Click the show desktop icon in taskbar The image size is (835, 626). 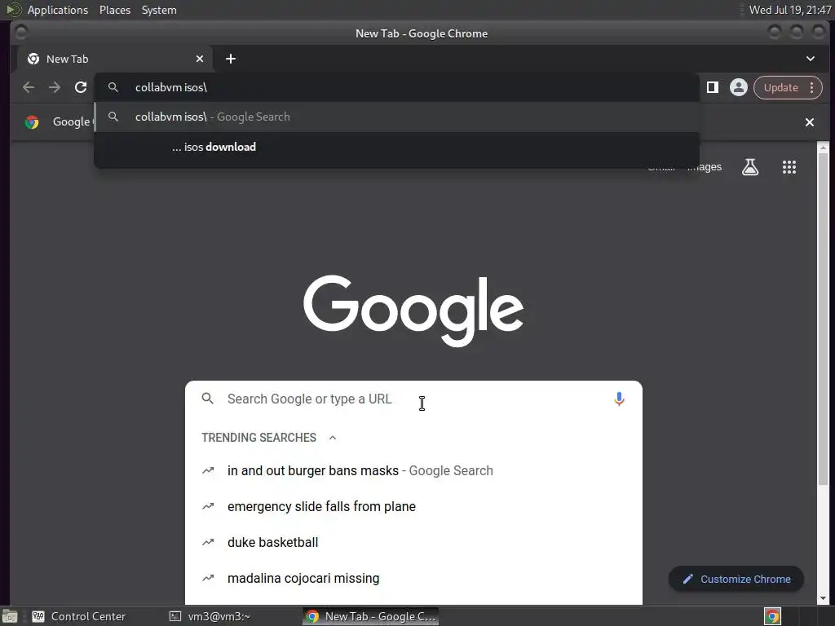[x=10, y=616]
